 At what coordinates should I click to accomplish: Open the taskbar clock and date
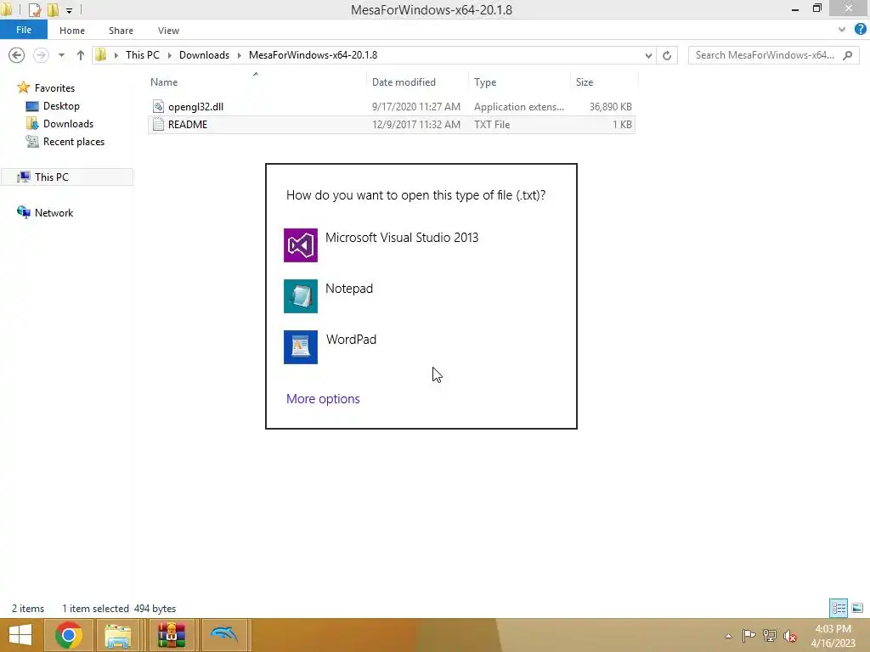pos(833,636)
